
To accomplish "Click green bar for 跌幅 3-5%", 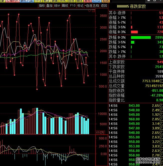I will pos(132,42).
